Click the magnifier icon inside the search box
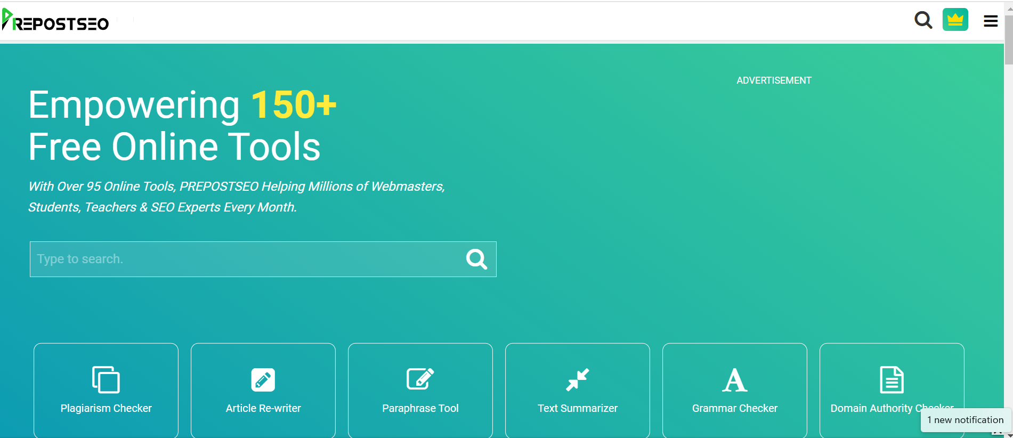This screenshot has height=438, width=1013. coord(476,259)
